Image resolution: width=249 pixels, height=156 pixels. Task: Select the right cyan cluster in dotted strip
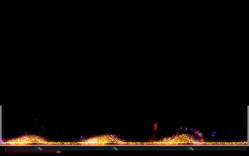tap(190, 148)
